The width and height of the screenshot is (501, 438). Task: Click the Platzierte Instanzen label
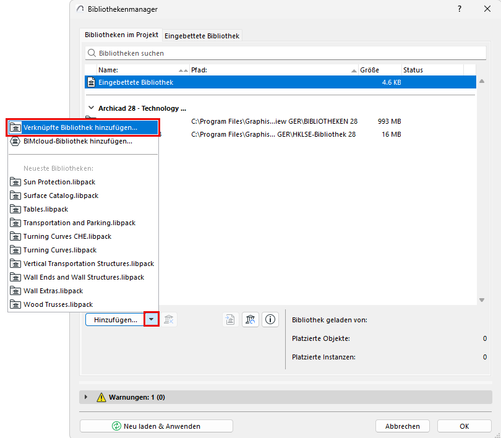323,357
